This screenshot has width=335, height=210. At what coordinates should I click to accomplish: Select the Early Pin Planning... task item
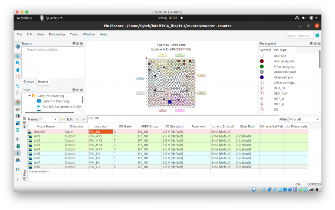point(57,101)
